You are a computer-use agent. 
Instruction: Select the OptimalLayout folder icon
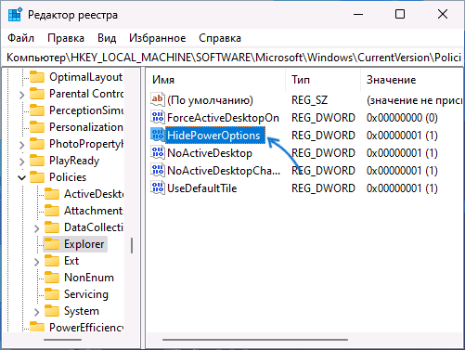coord(37,77)
